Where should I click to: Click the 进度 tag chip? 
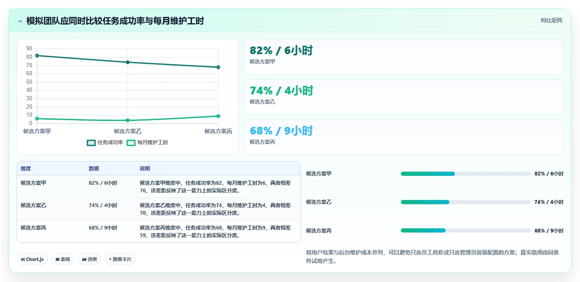click(89, 259)
